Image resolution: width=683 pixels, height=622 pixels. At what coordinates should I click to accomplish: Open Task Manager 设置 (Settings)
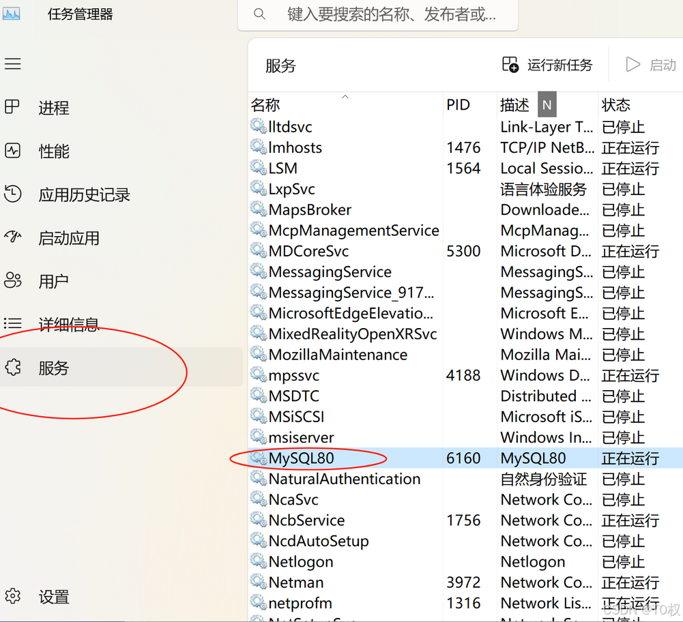pyautogui.click(x=55, y=597)
